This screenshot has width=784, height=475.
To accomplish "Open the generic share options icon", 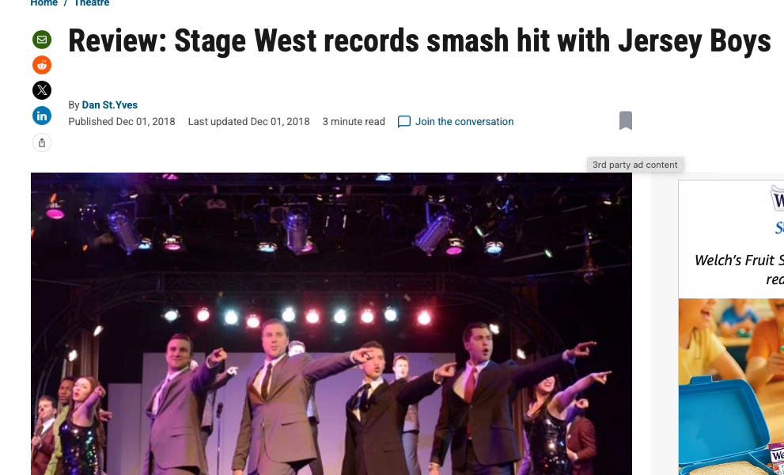I will click(x=42, y=142).
